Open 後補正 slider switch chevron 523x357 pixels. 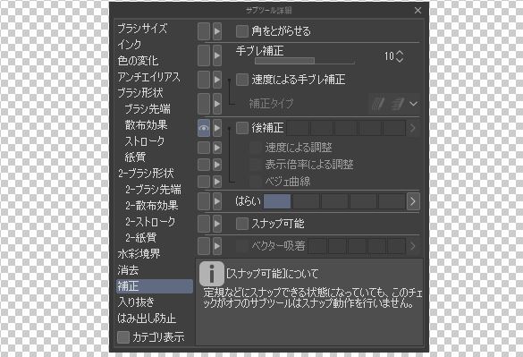[x=413, y=128]
